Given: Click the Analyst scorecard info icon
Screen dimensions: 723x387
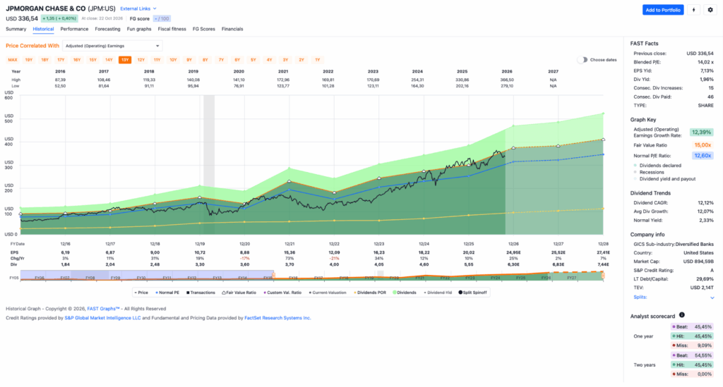Looking at the screenshot, I should [681, 315].
